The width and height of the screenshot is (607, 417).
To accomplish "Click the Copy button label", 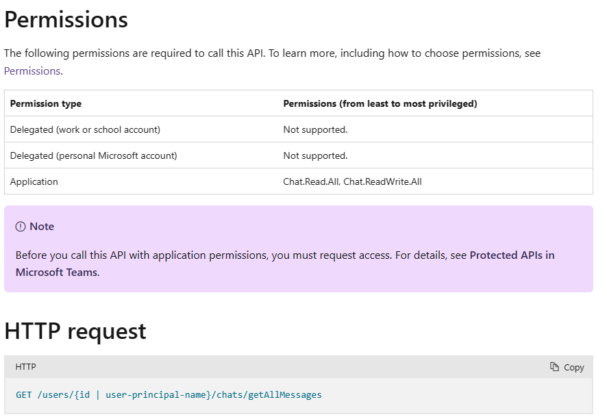I will pyautogui.click(x=573, y=367).
